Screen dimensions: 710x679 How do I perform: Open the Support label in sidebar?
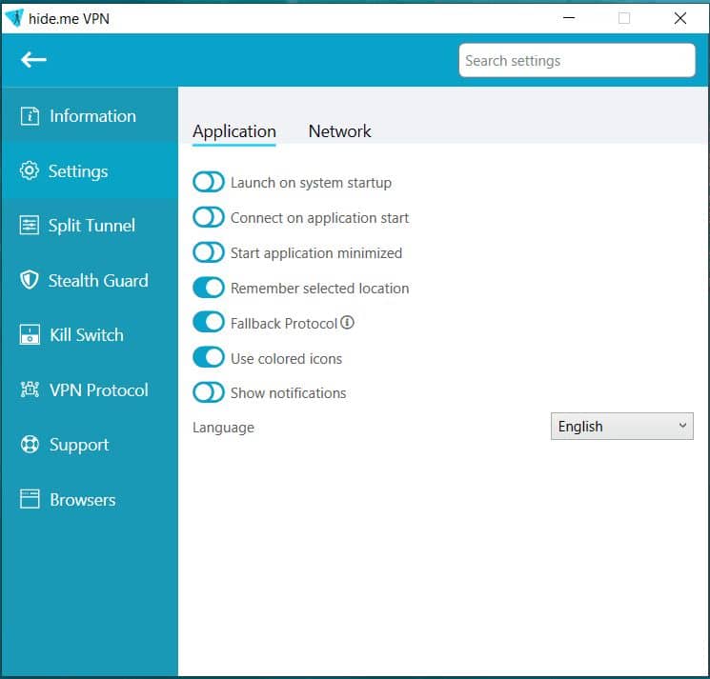[x=79, y=445]
